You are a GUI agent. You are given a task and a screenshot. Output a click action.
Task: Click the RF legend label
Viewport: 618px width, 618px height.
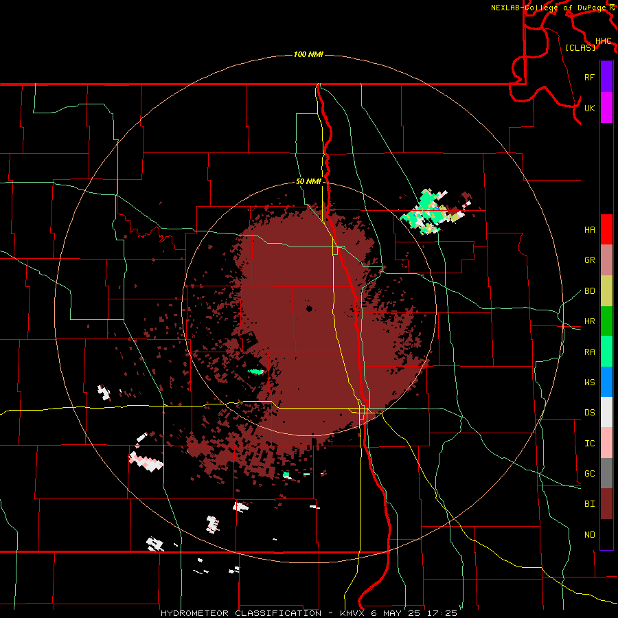[590, 77]
